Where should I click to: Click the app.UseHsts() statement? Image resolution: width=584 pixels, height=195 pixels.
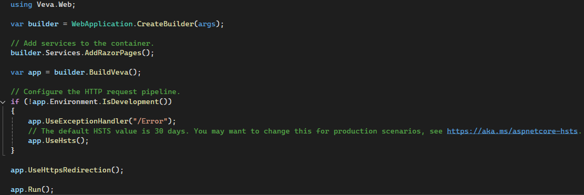pos(58,141)
